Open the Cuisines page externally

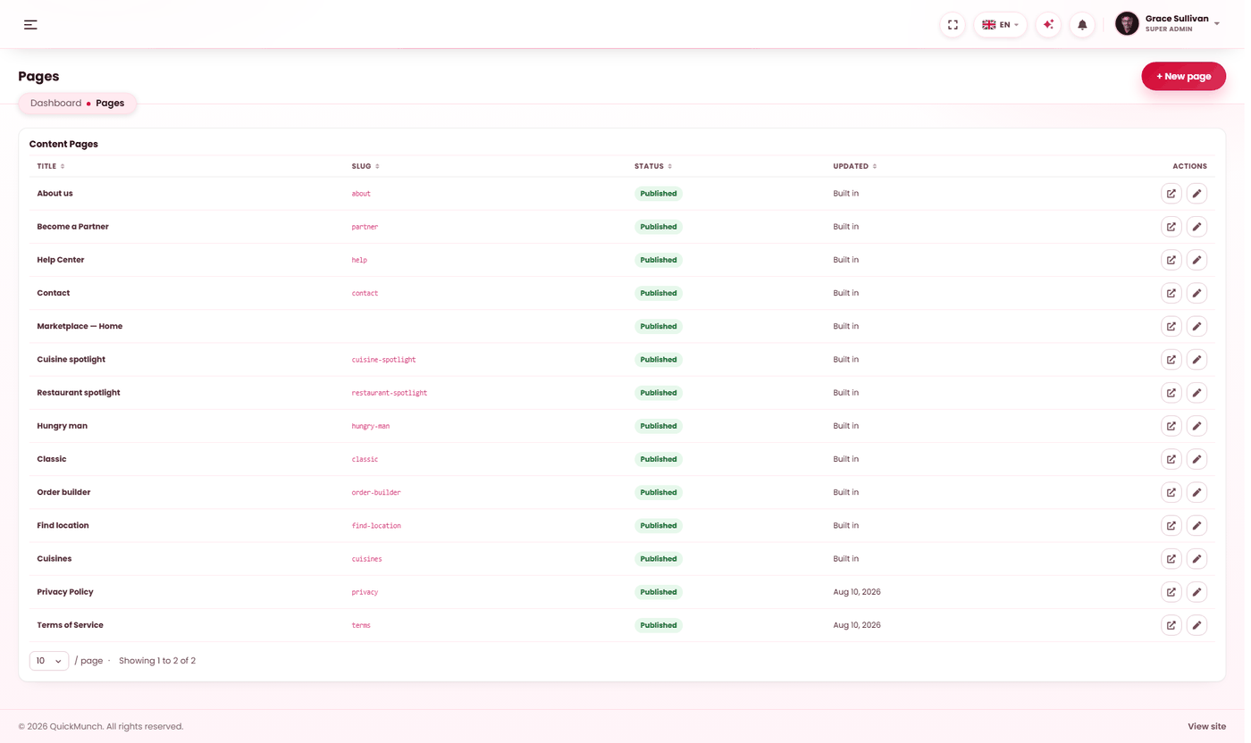point(1171,559)
